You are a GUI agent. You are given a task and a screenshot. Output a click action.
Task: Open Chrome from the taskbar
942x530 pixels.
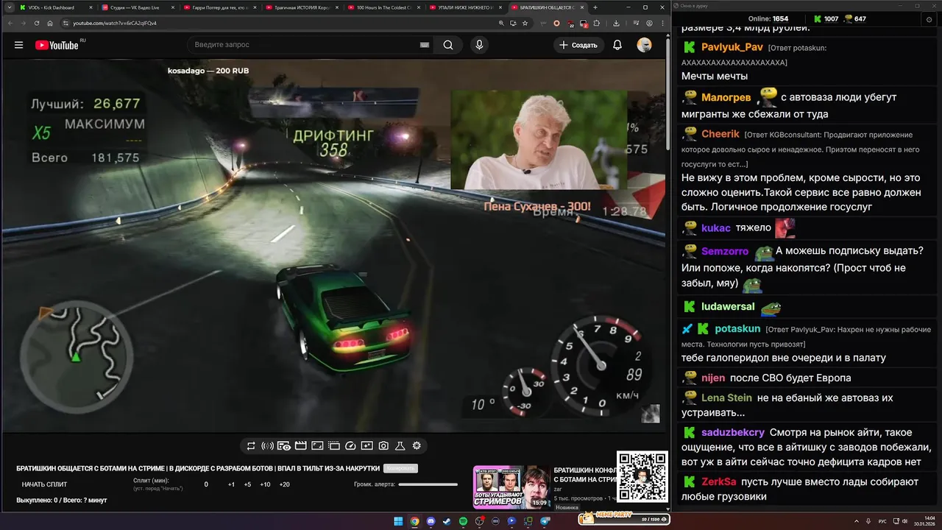[x=414, y=521]
